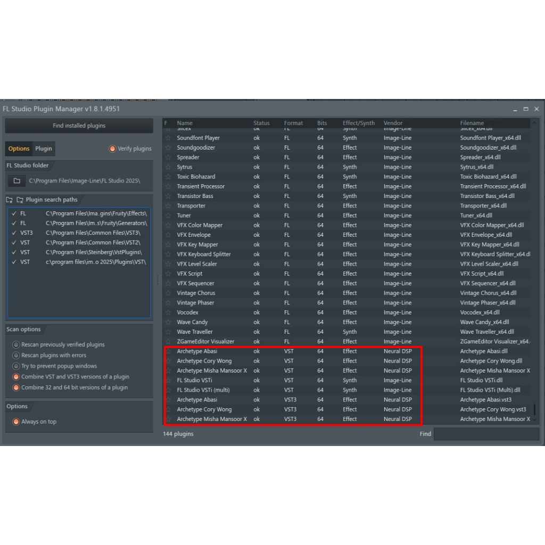Sort the list by Format column

(293, 123)
